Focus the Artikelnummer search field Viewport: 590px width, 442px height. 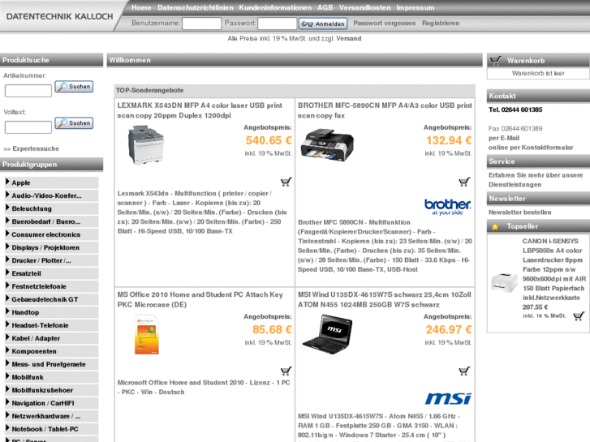pyautogui.click(x=28, y=91)
